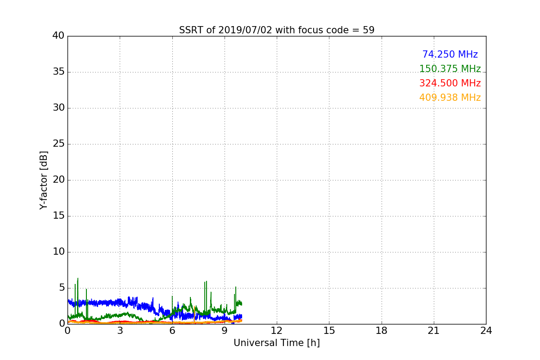
Task: Click the x-axis tick label 12
Action: click(277, 331)
